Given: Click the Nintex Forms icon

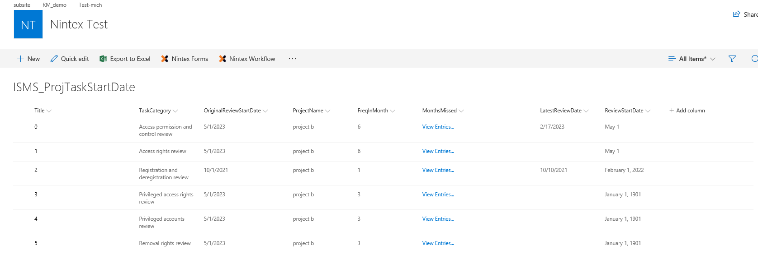Looking at the screenshot, I should [x=165, y=59].
